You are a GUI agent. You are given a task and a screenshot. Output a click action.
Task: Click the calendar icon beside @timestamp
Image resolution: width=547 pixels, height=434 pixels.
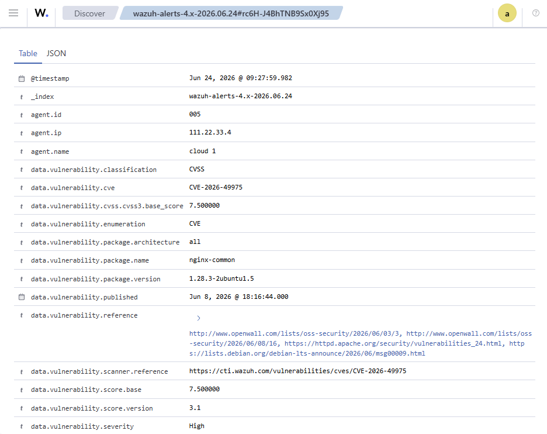pyautogui.click(x=22, y=78)
